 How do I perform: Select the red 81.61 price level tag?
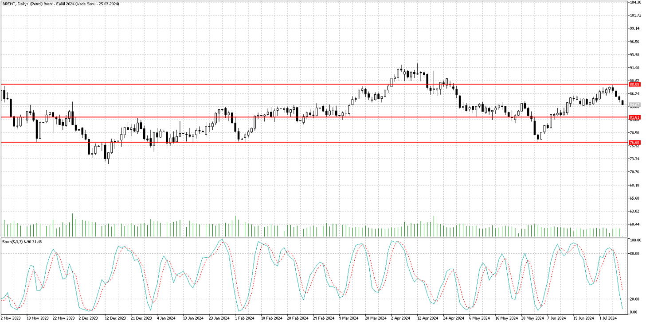[x=634, y=117]
